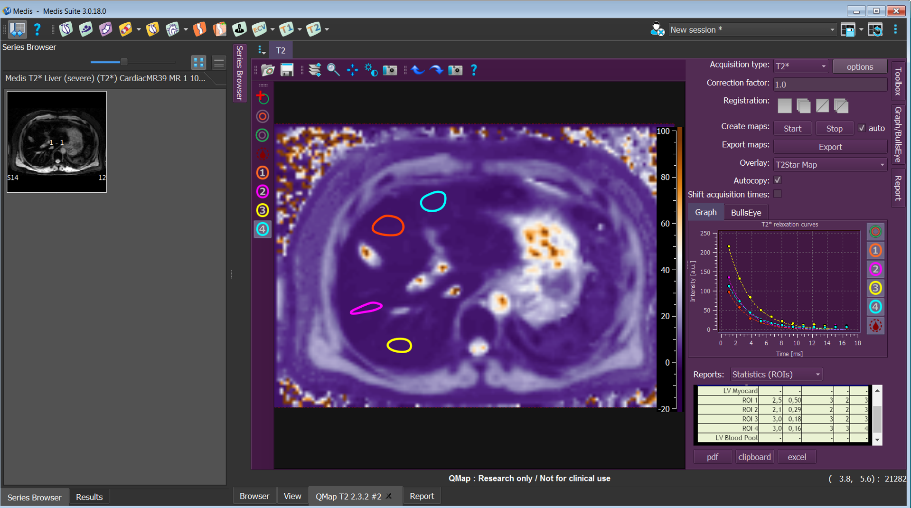Open the window level brightness/contrast tool

coord(371,70)
